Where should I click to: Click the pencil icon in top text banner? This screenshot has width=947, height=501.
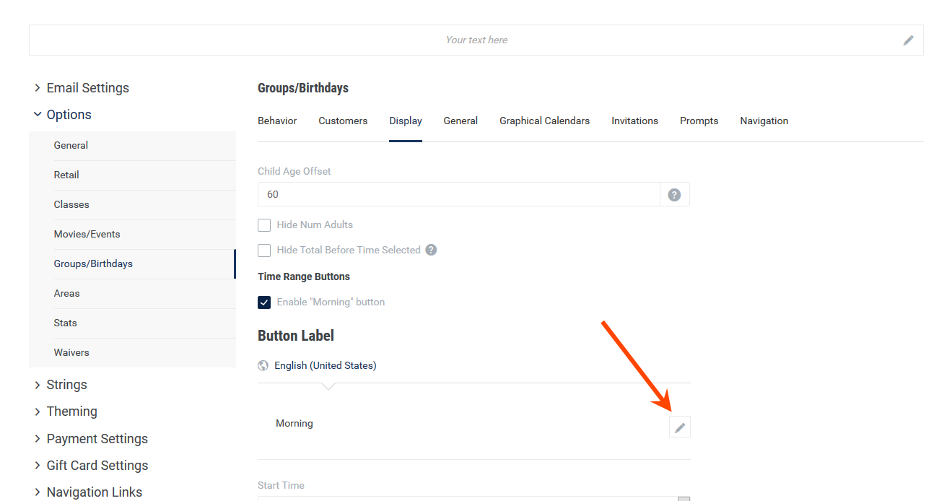pyautogui.click(x=908, y=40)
